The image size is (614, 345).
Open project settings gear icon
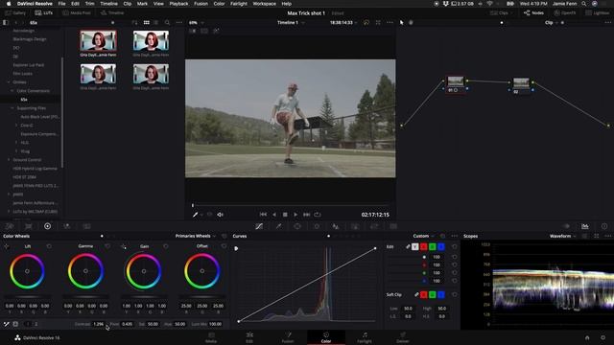tap(603, 337)
